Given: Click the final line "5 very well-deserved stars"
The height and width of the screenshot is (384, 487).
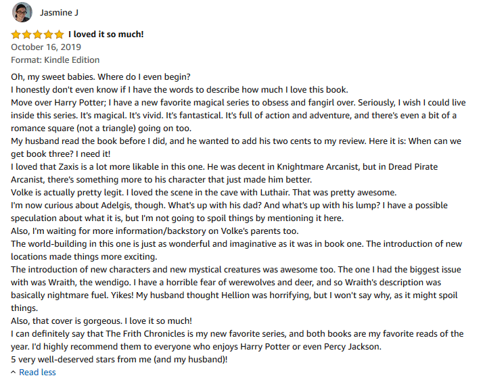Looking at the screenshot, I should (119, 360).
